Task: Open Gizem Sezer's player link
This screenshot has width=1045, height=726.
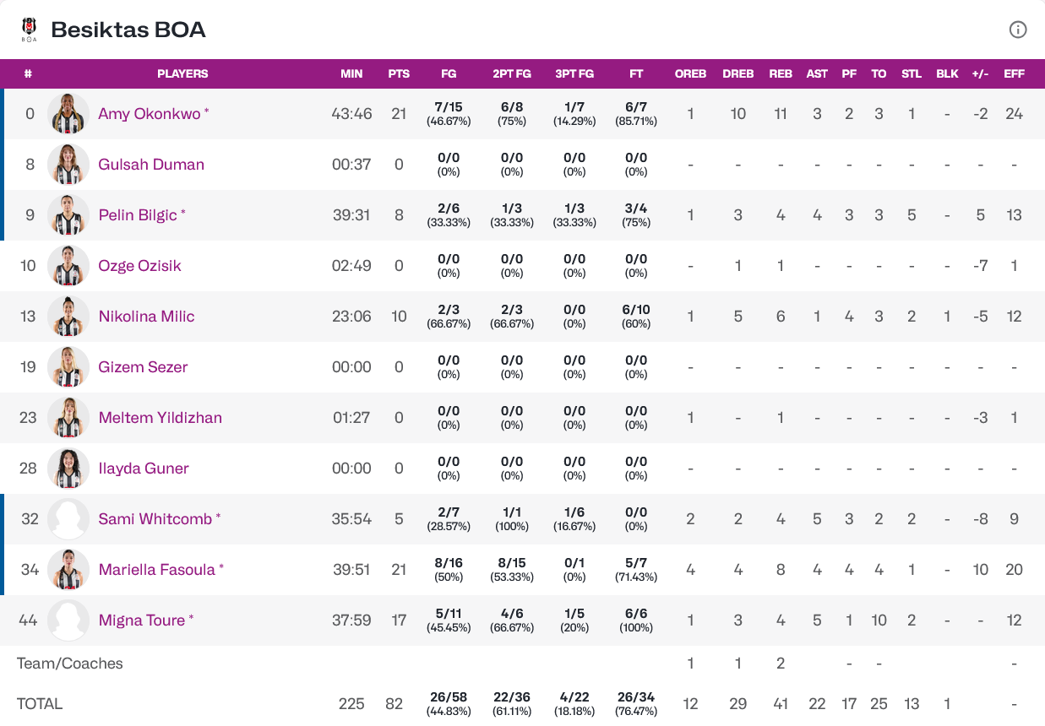Action: (143, 367)
